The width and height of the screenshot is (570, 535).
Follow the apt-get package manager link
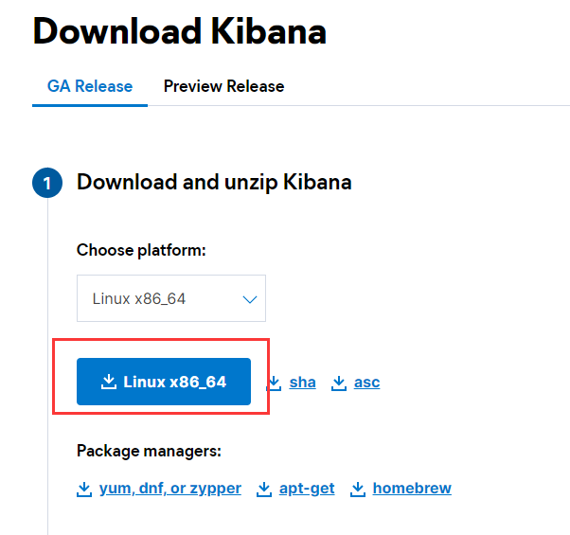(x=309, y=489)
